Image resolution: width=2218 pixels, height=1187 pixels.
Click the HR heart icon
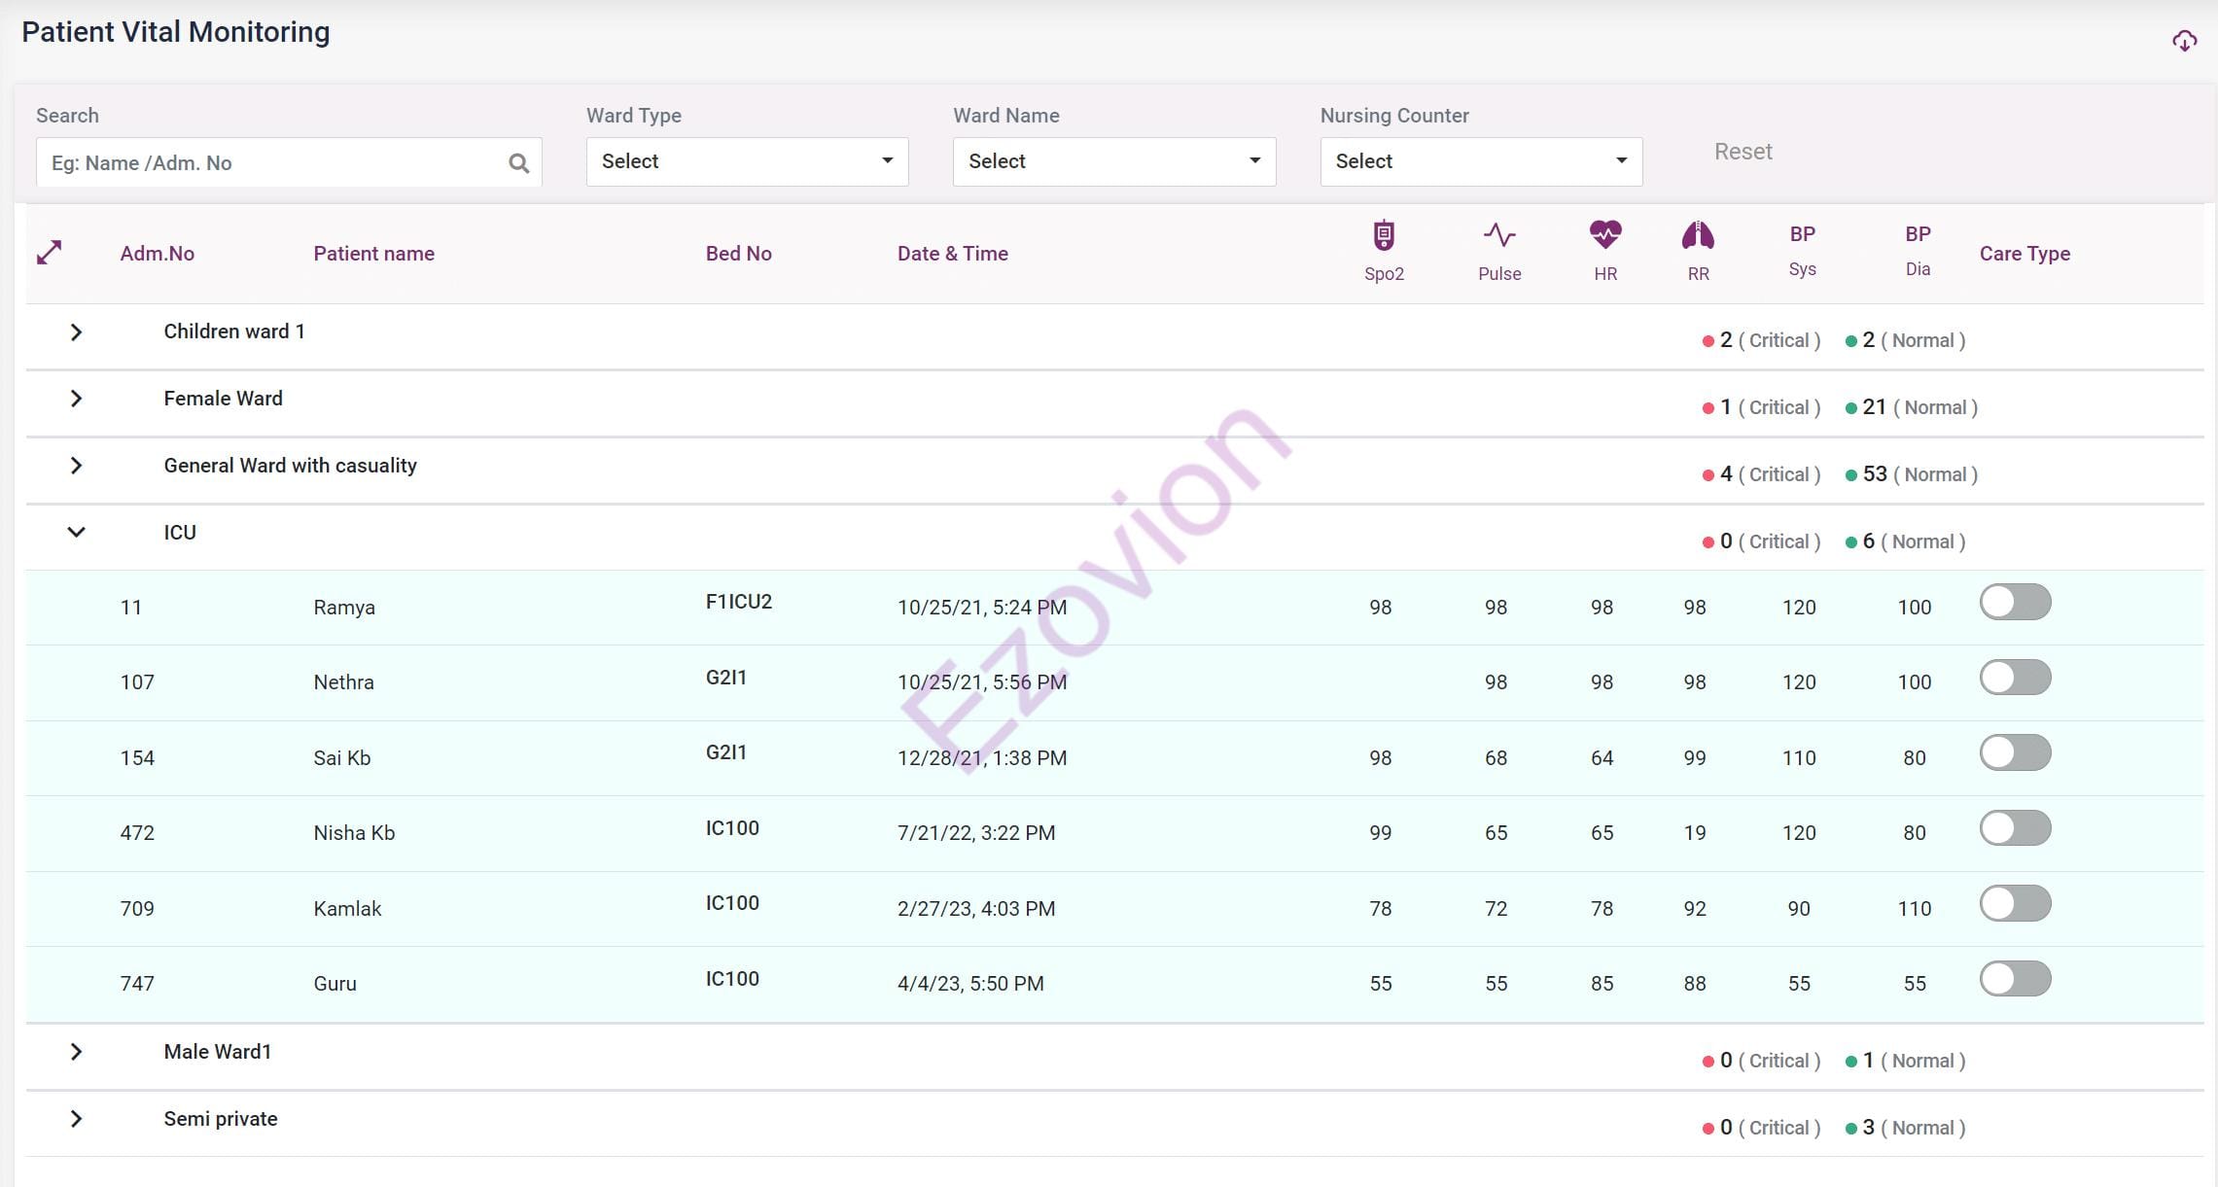pyautogui.click(x=1604, y=234)
